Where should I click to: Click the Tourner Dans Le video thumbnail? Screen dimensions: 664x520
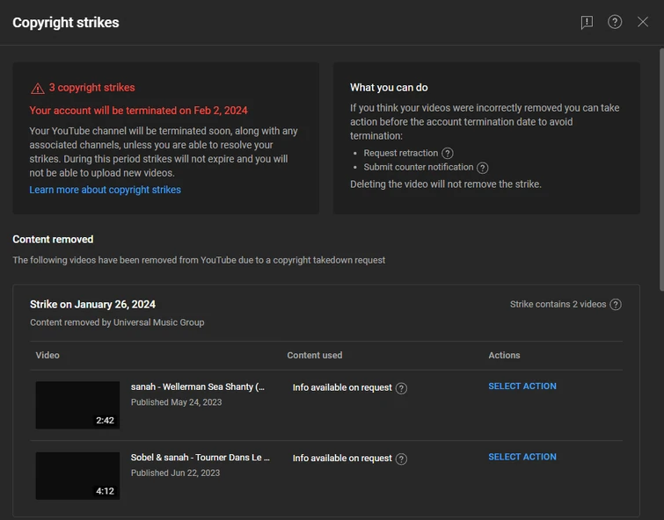[x=77, y=475]
